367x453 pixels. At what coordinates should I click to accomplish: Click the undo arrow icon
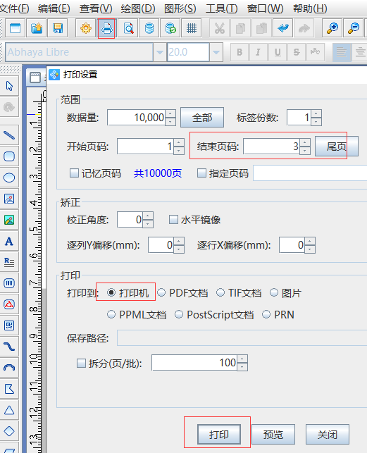tap(283, 28)
